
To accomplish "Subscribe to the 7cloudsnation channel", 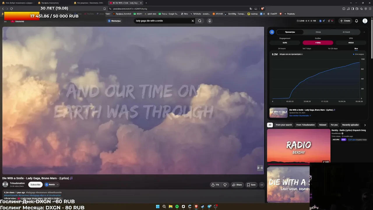I will point(36,185).
